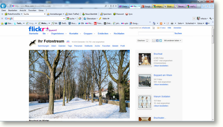
Task: Click the Suchen button on Flickr
Action: click(x=178, y=33)
